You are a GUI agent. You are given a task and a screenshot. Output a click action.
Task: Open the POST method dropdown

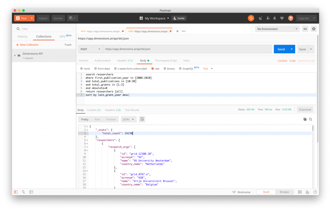pyautogui.click(x=91, y=49)
